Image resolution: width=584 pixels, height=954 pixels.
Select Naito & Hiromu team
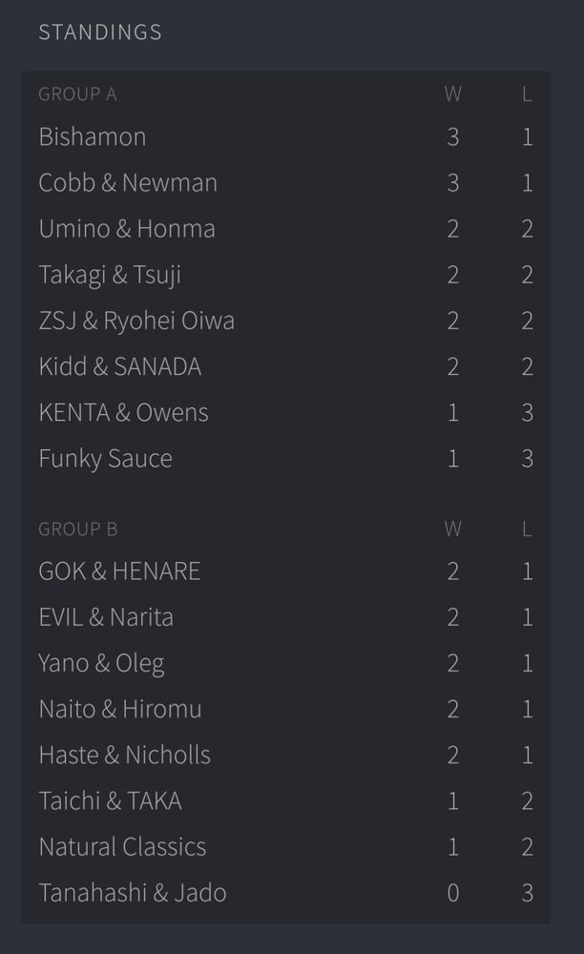pyautogui.click(x=286, y=709)
